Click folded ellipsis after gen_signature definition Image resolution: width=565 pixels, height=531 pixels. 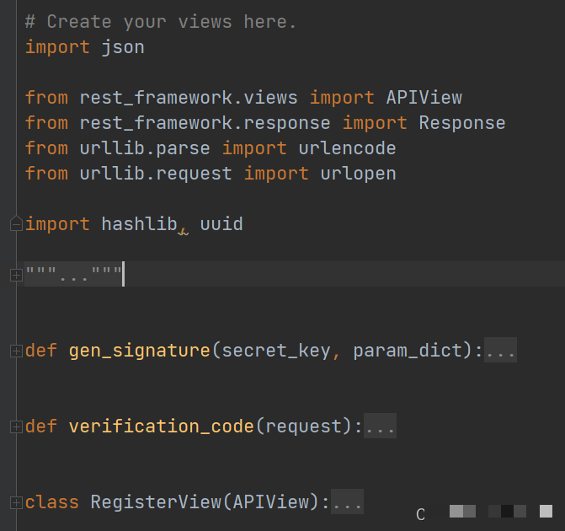501,351
